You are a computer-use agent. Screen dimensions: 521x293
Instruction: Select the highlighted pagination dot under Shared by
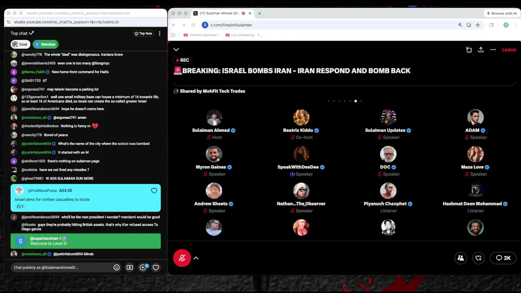355,101
